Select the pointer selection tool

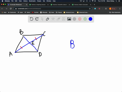tap(42, 19)
